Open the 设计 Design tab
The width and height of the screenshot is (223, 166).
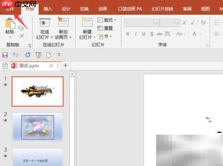[x=66, y=9]
